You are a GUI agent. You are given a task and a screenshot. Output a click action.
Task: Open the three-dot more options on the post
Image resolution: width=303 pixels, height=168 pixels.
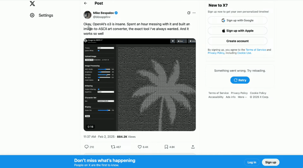point(194,13)
